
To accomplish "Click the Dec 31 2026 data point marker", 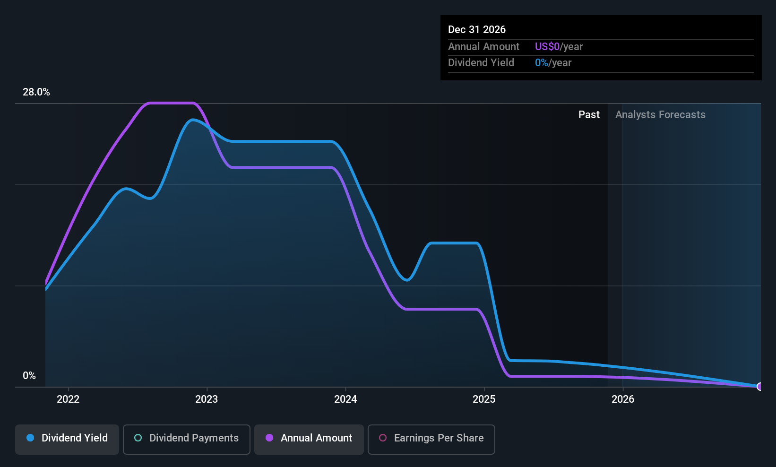I will click(x=759, y=387).
